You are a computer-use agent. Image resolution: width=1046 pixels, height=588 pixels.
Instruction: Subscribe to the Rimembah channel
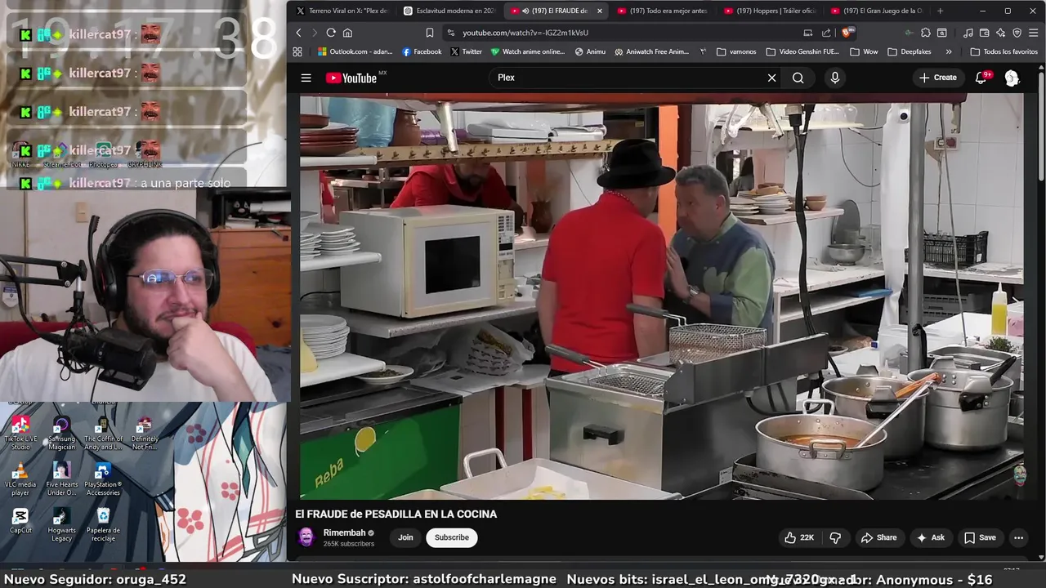[452, 537]
